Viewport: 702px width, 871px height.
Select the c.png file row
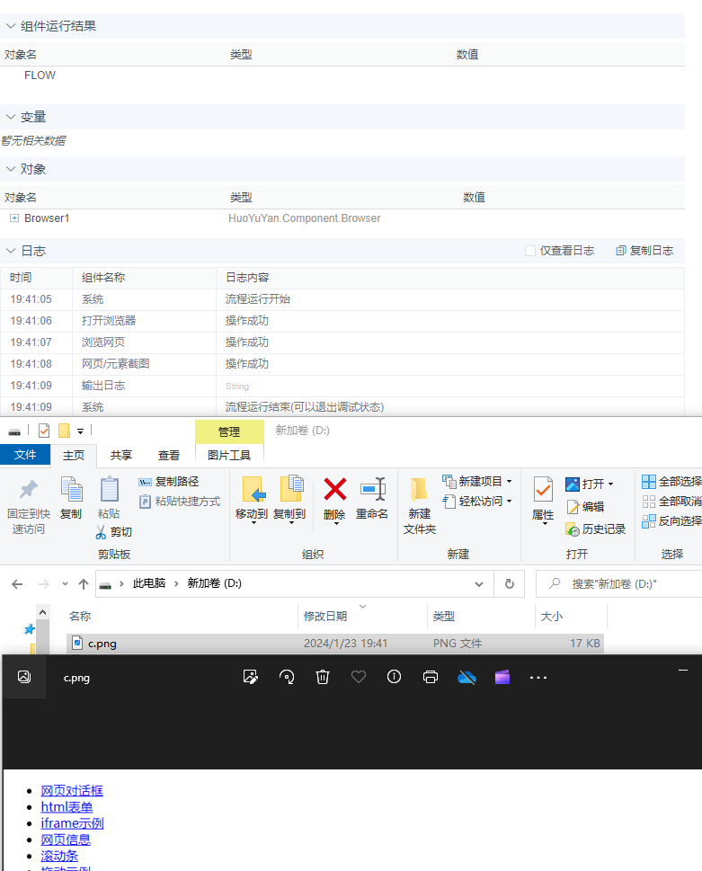tap(335, 644)
